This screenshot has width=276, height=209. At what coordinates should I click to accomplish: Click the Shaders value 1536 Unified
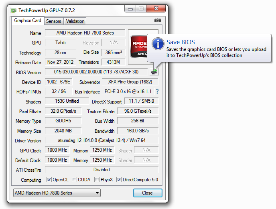[x=67, y=101]
